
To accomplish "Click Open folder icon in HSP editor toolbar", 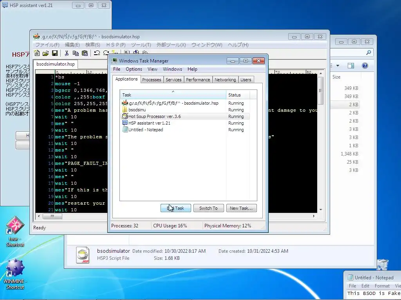I will point(45,53).
